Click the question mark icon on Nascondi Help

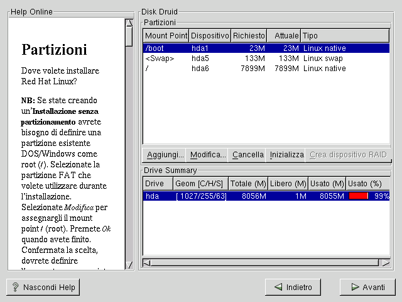click(x=15, y=288)
